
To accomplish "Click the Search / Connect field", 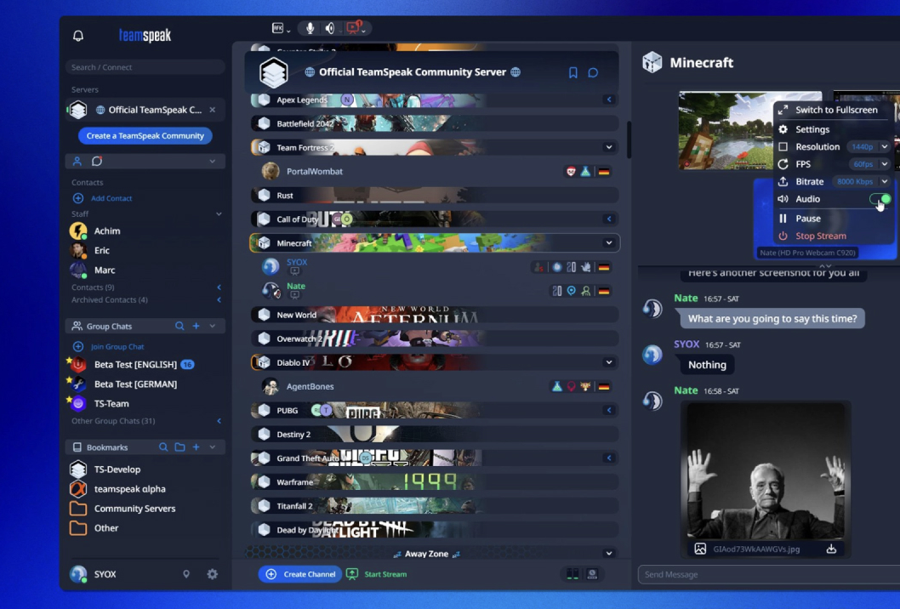I will (x=145, y=67).
